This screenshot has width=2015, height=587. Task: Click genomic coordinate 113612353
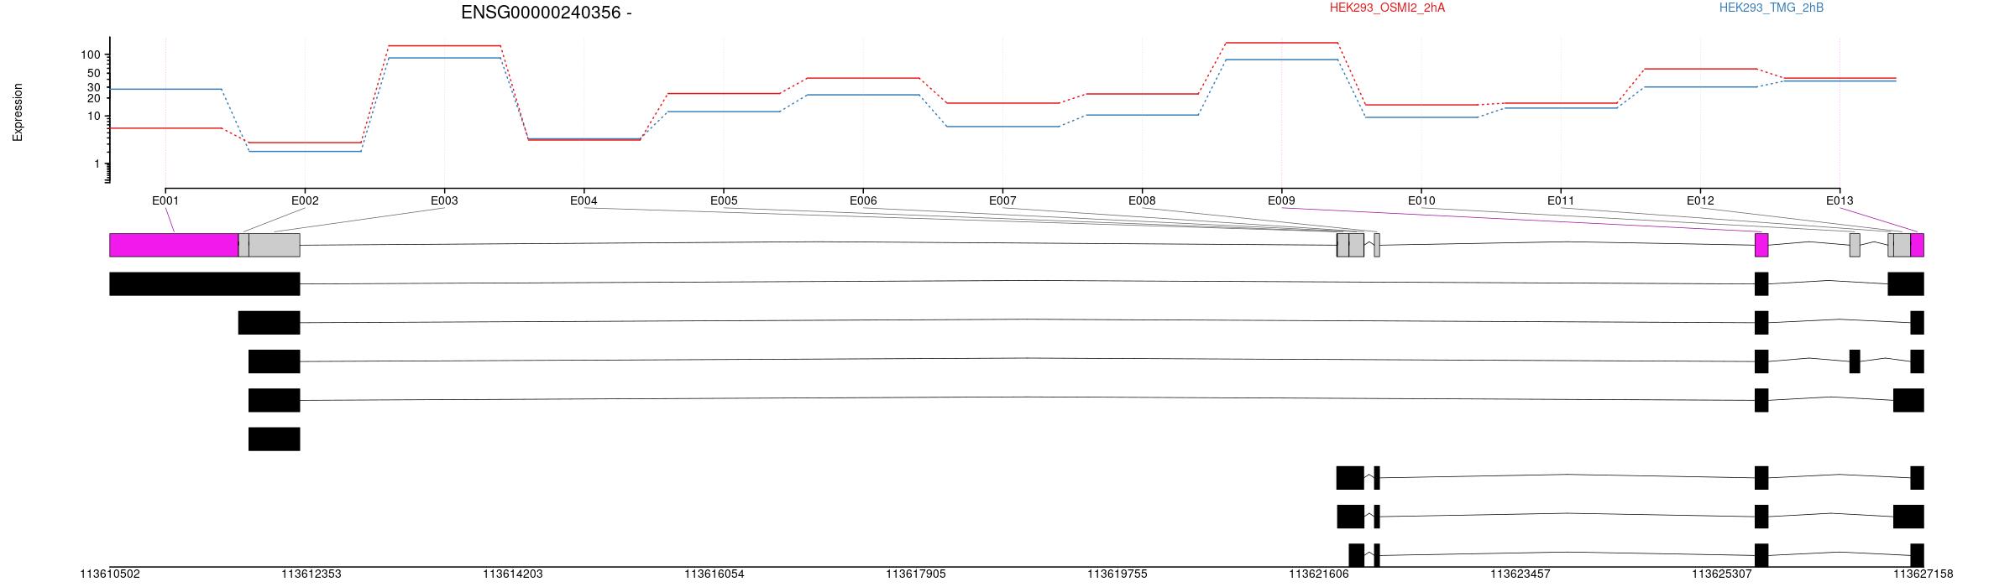click(x=311, y=574)
